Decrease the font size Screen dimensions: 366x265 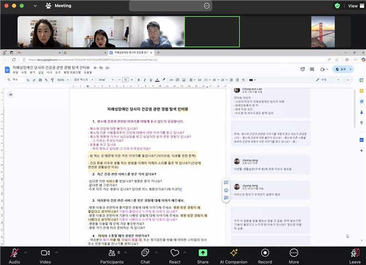point(119,80)
